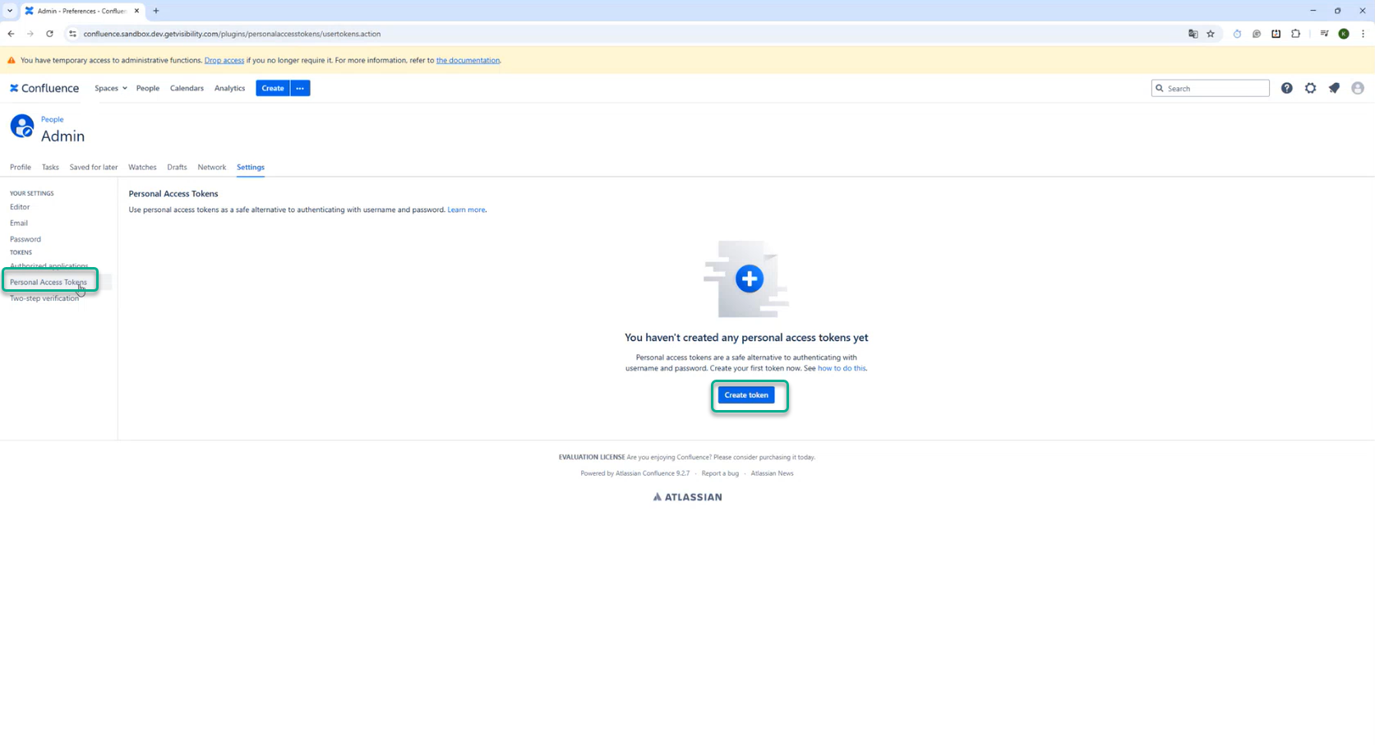The width and height of the screenshot is (1375, 747).
Task: Click inside the Search field
Action: (1208, 88)
